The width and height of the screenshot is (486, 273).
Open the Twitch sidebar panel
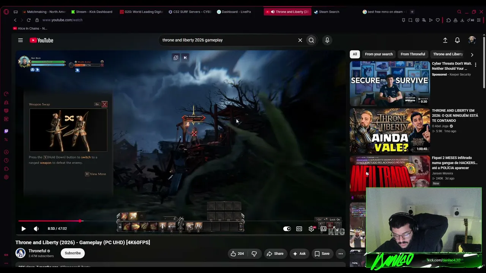pos(6,131)
